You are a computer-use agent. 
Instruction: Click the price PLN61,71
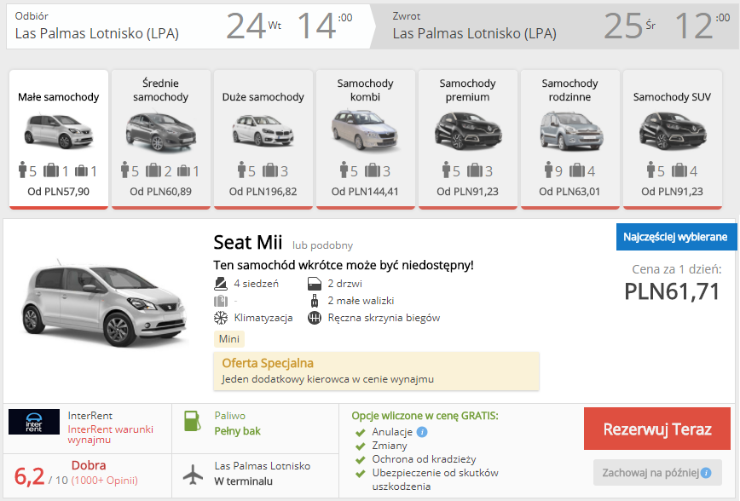point(672,291)
